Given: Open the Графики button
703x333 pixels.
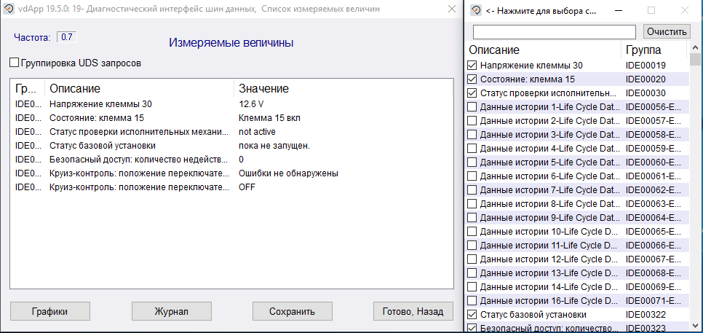Looking at the screenshot, I should [x=50, y=311].
